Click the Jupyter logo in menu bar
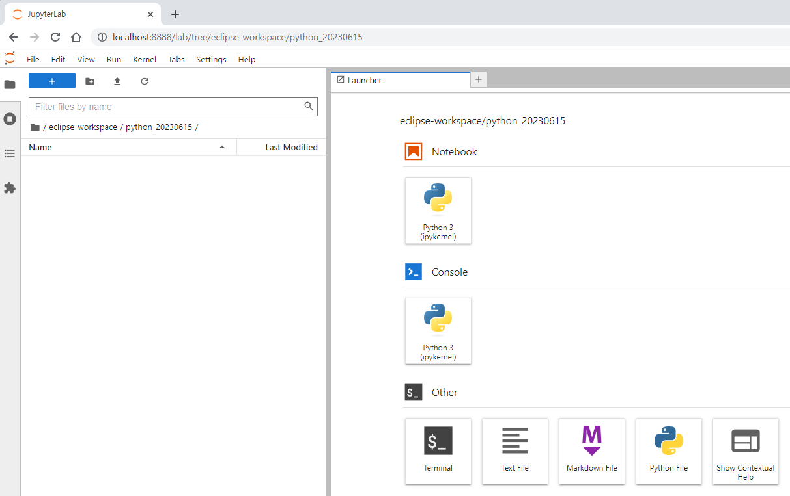Screen dimensions: 790x496 tap(10, 59)
